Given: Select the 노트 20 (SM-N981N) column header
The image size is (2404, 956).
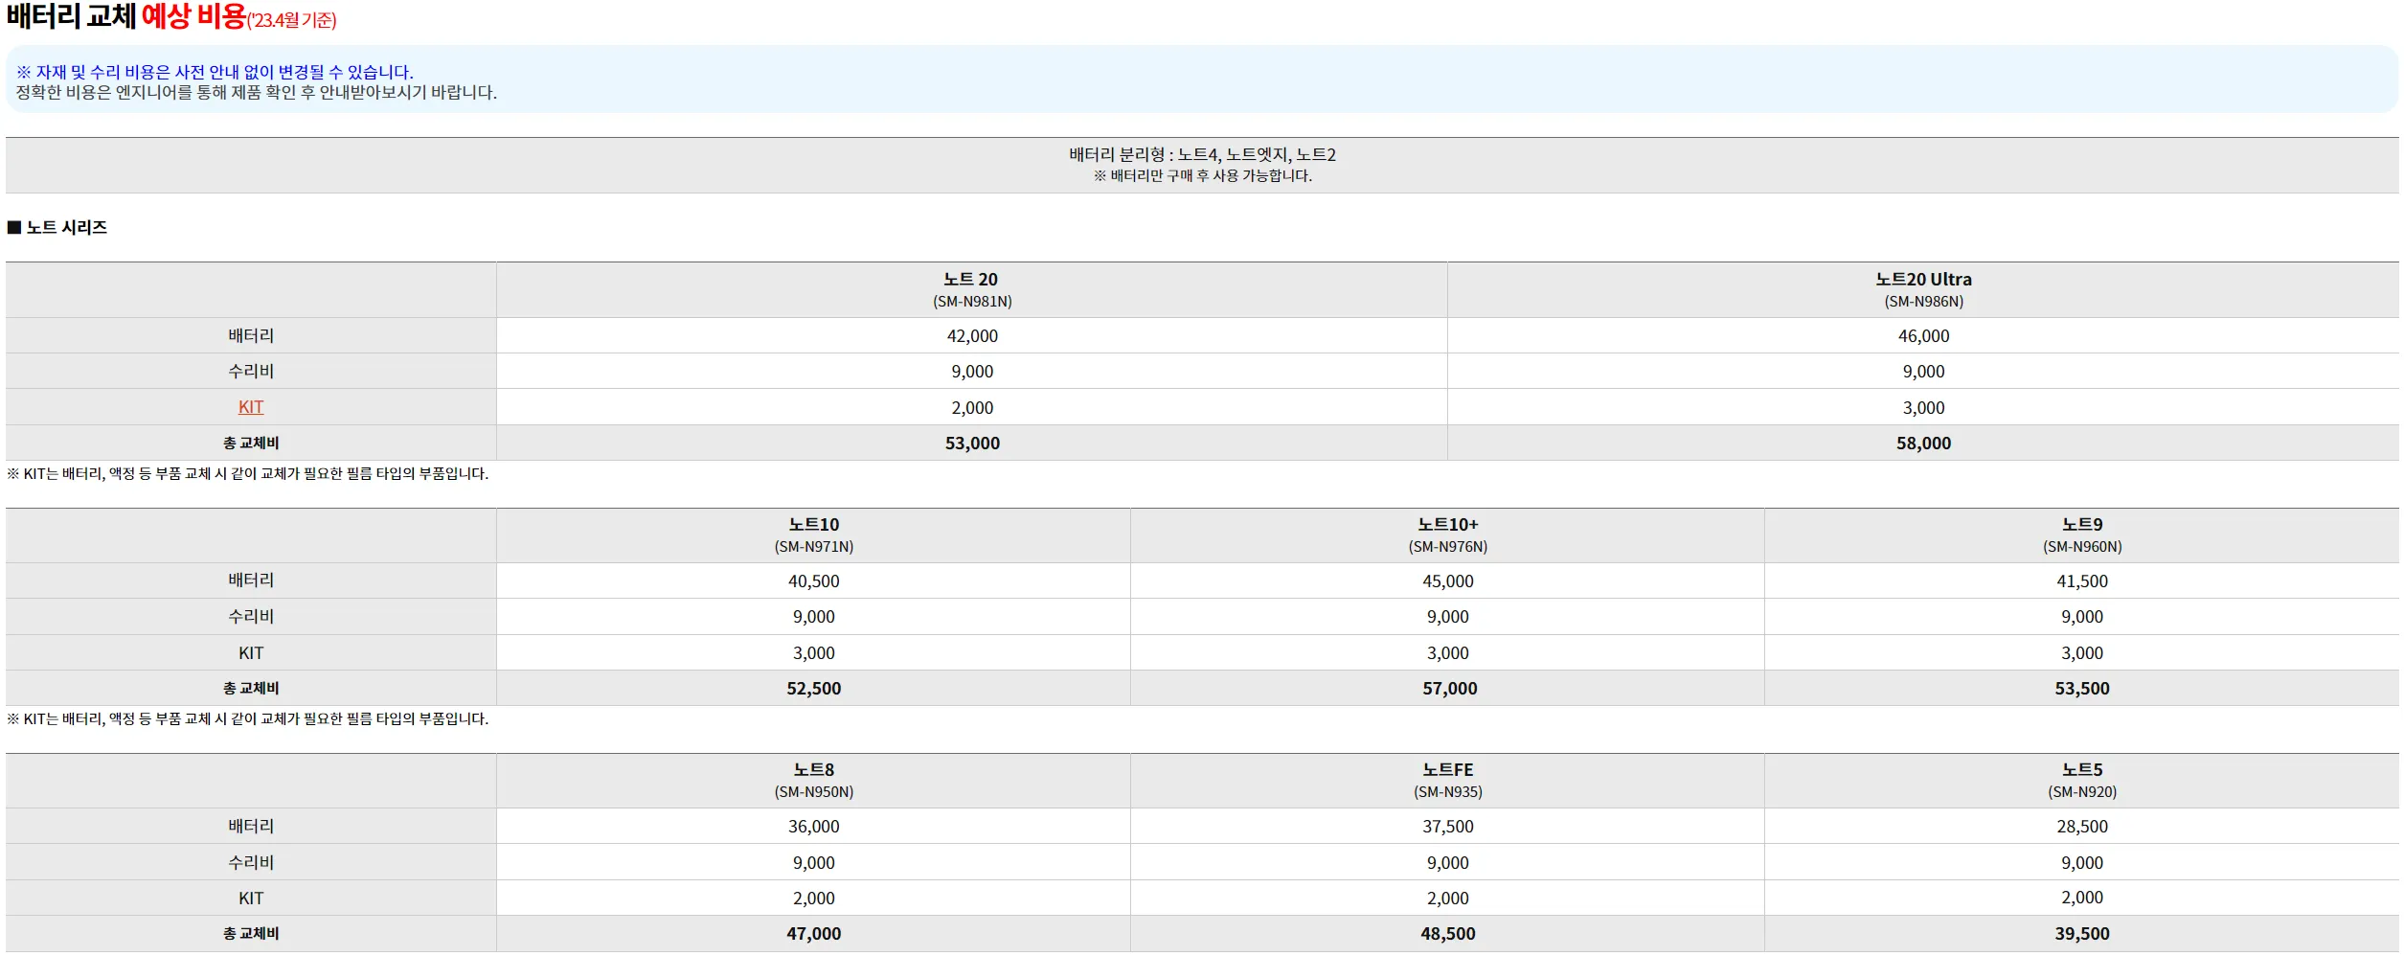Looking at the screenshot, I should [972, 289].
